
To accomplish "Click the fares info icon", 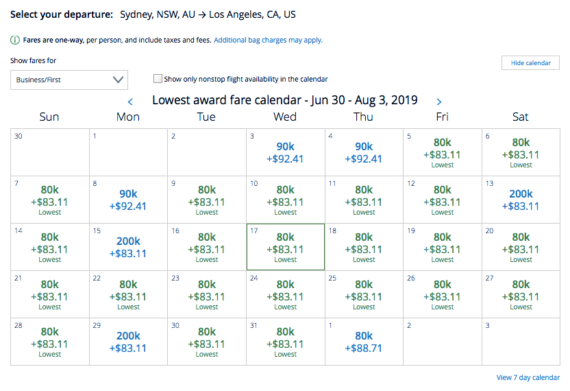I will [14, 40].
